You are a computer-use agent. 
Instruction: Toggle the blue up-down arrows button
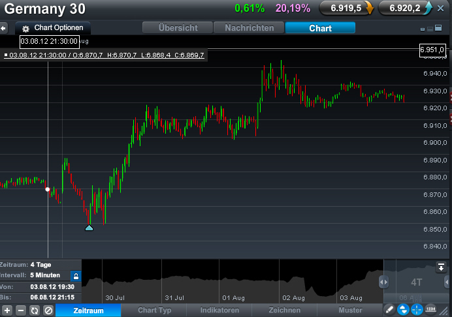tap(403, 310)
